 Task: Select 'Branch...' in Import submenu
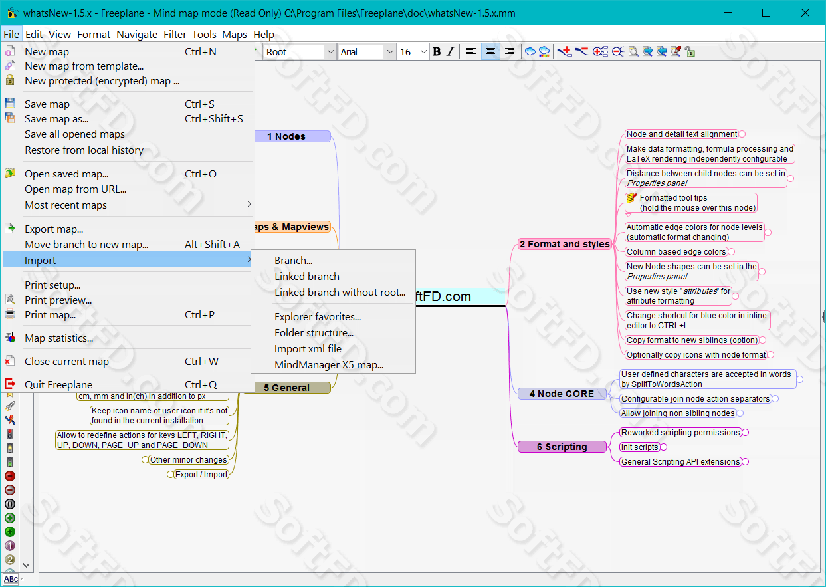pos(333,261)
